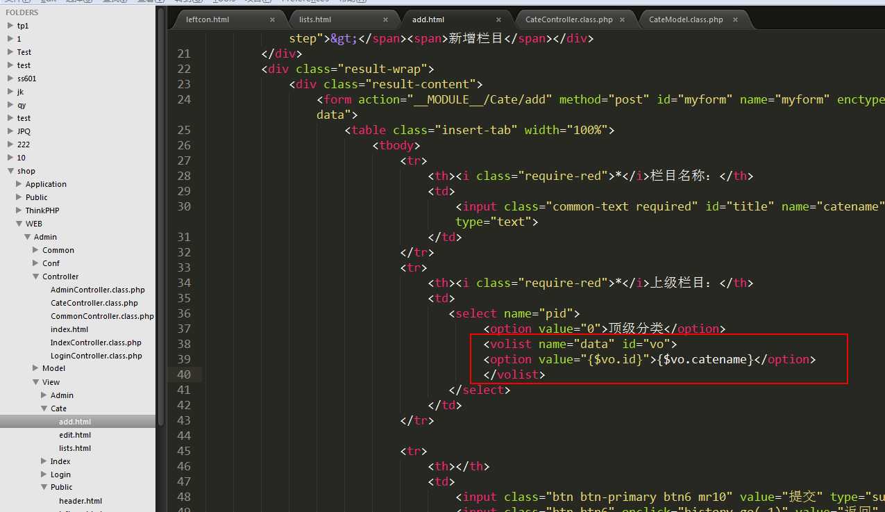885x512 pixels.
Task: Expand the JPQ folder
Action: coord(10,131)
